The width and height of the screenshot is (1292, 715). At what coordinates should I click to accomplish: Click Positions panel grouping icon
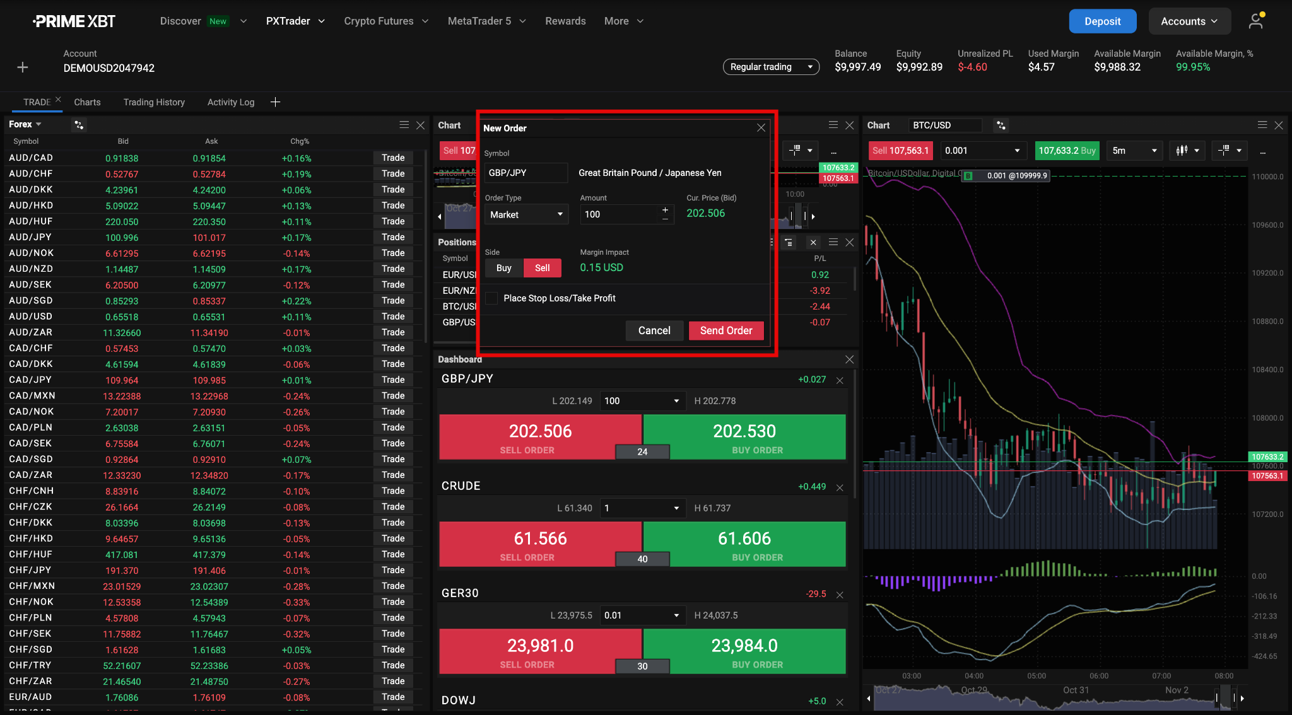(789, 242)
